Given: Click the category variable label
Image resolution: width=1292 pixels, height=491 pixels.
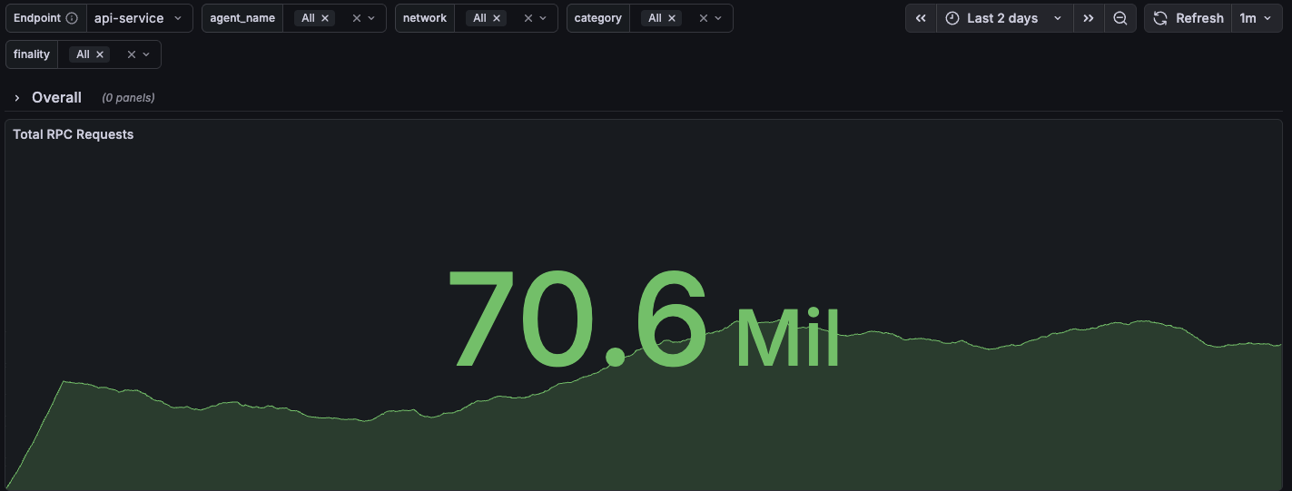Looking at the screenshot, I should click(x=598, y=18).
